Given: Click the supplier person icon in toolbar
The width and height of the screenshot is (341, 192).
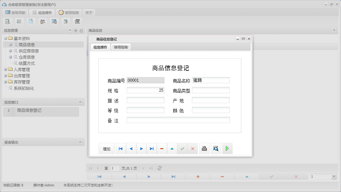Looking at the screenshot, I should click(x=43, y=21).
